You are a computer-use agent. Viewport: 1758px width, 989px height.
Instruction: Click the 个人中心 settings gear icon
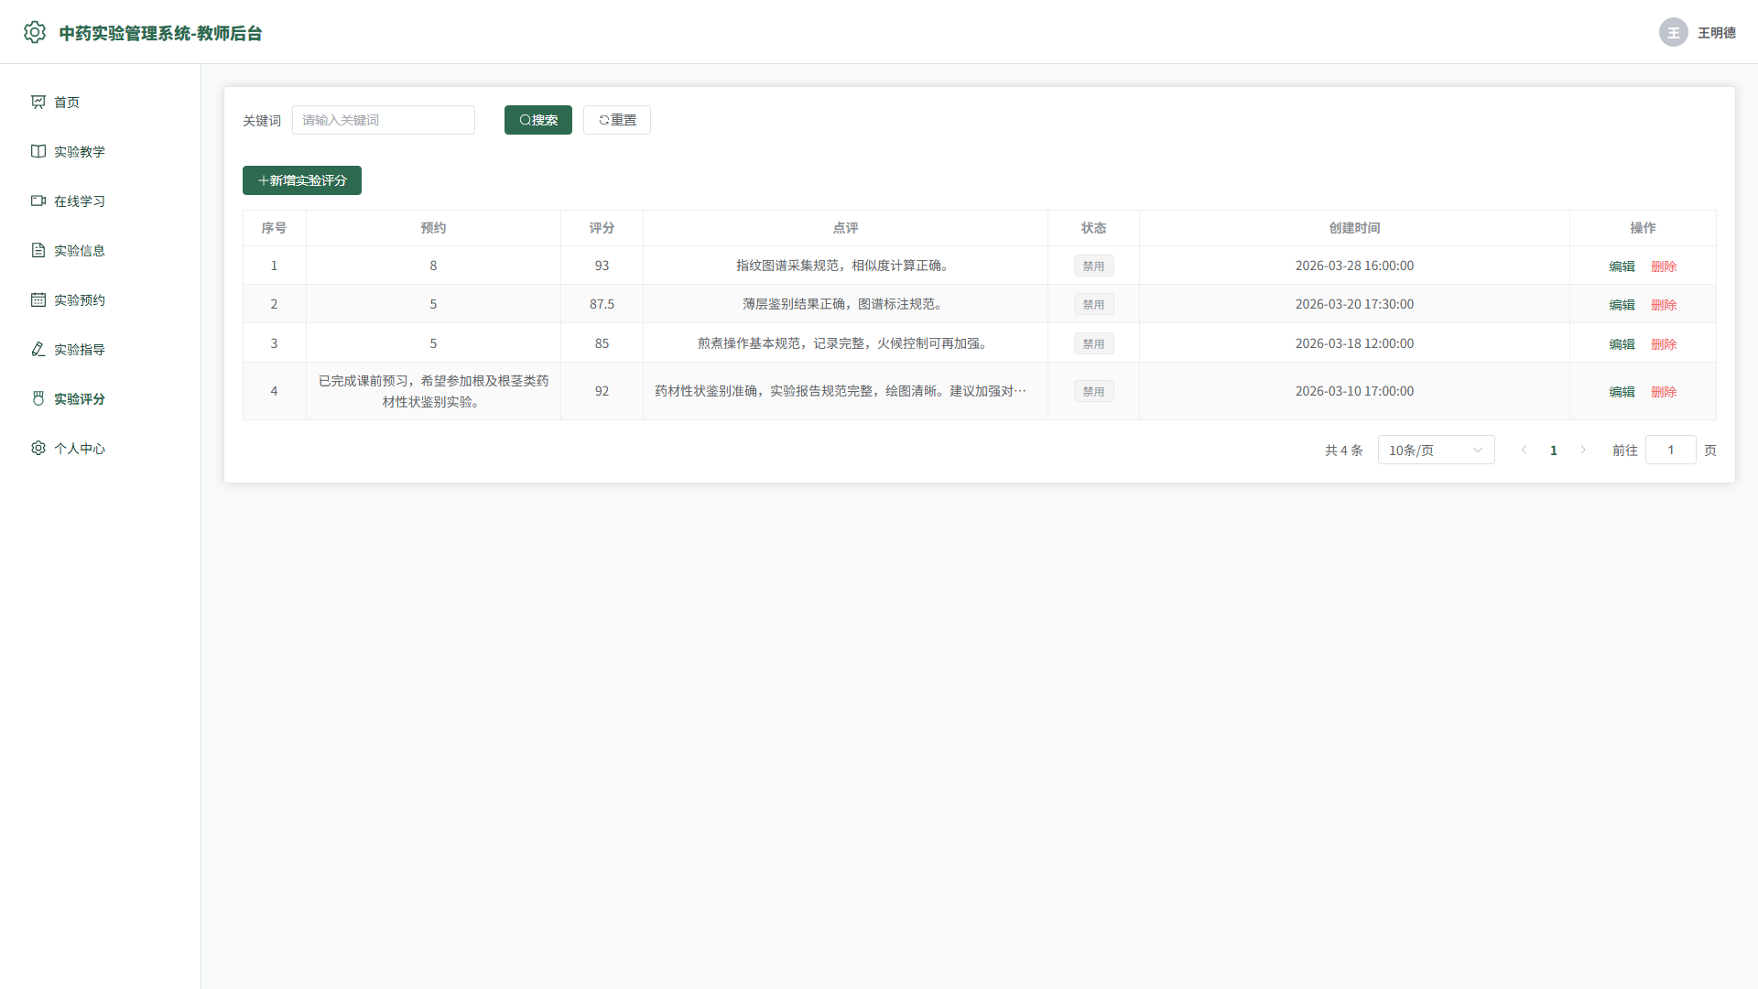(x=38, y=448)
